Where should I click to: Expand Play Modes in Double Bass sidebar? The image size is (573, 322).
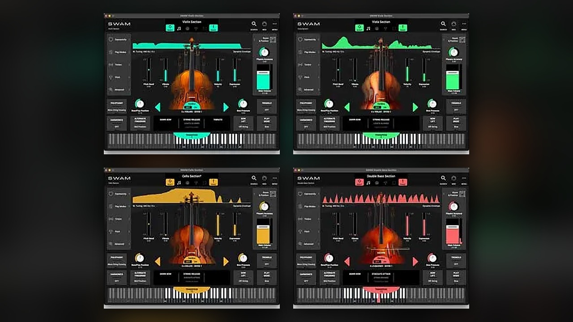tap(308, 206)
